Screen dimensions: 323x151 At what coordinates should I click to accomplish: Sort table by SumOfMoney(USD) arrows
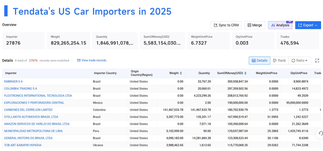click(x=245, y=73)
